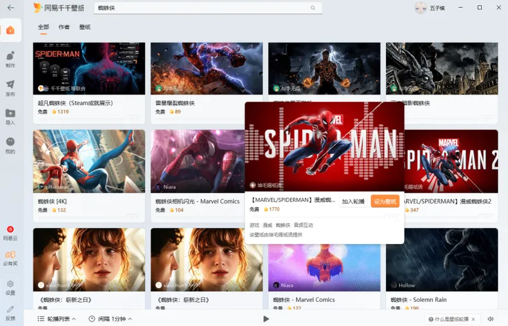This screenshot has height=326, width=508.
Task: Open the 网易云 music icon in sidebar
Action: coord(10,233)
